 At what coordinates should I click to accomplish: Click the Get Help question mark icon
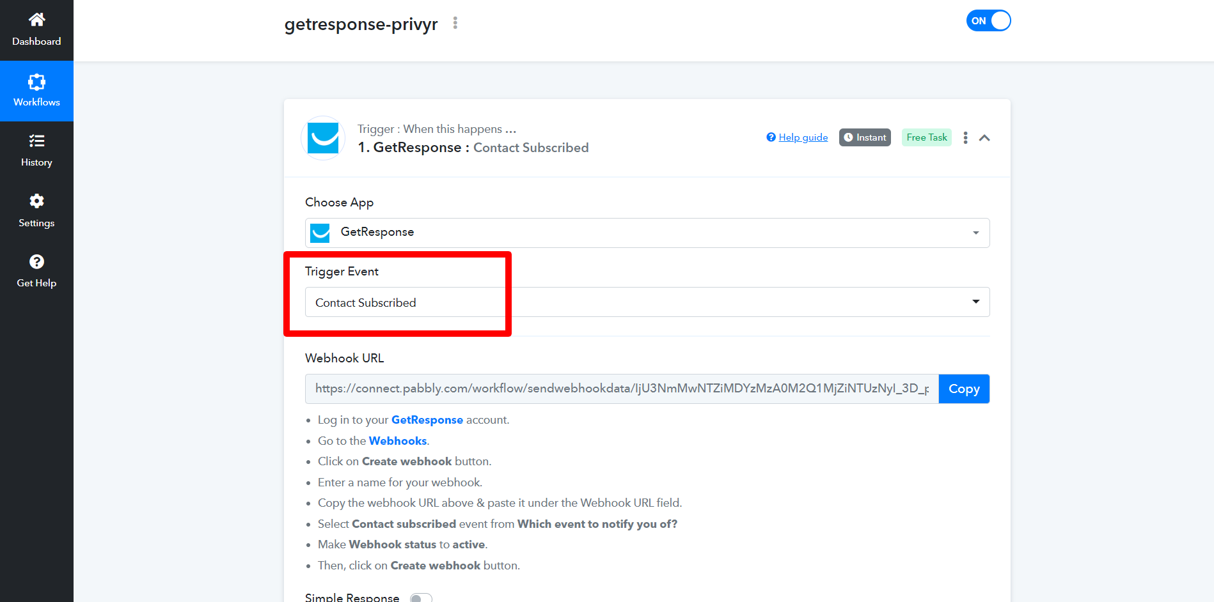coord(36,261)
